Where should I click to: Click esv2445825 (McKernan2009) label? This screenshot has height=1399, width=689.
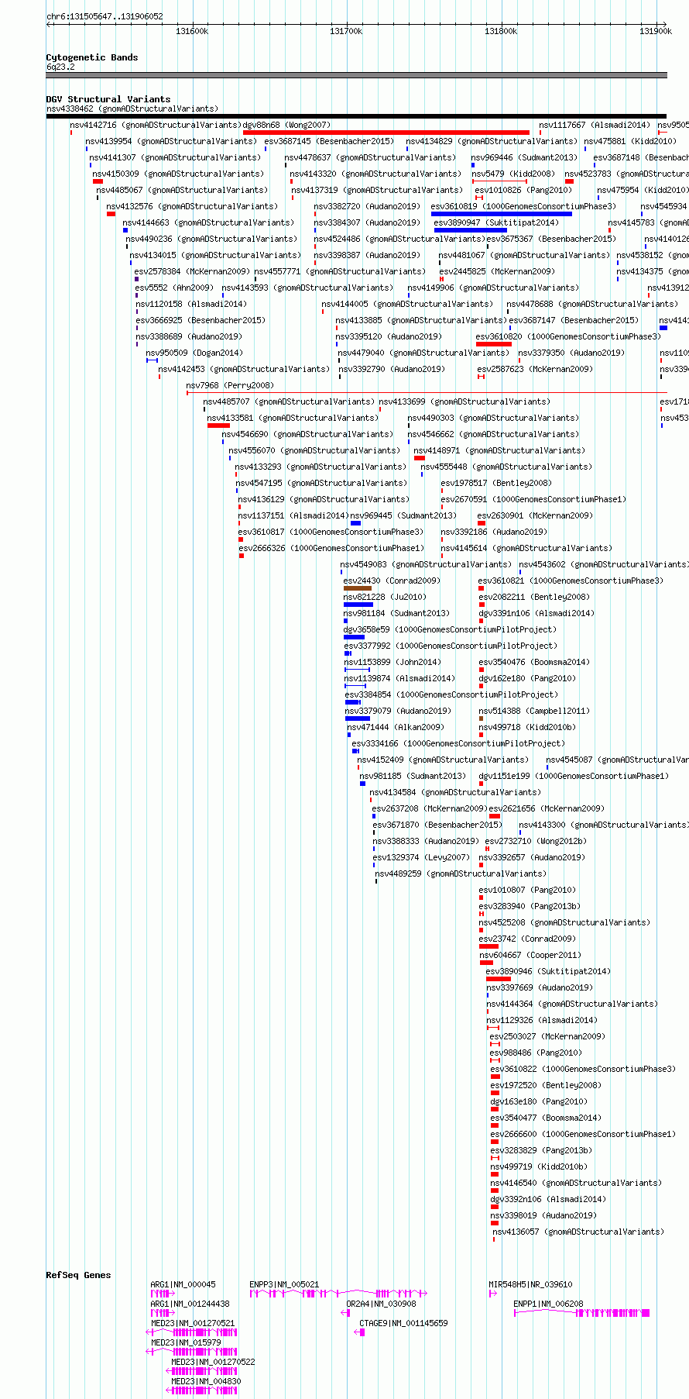pos(497,271)
